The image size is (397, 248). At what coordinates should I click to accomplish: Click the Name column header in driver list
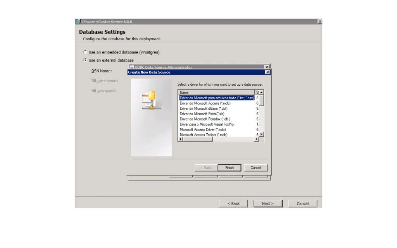pyautogui.click(x=216, y=93)
